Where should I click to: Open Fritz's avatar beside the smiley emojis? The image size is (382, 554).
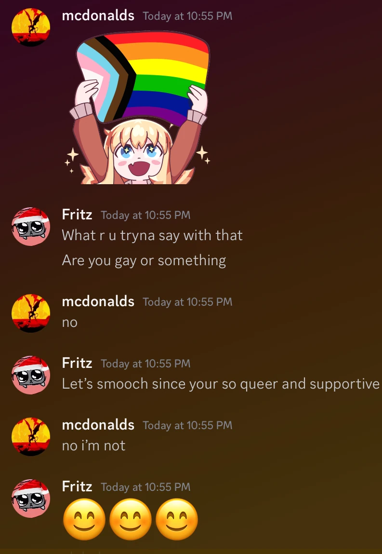pyautogui.click(x=31, y=499)
